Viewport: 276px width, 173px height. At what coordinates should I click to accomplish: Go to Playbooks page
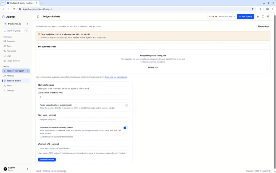(16, 51)
